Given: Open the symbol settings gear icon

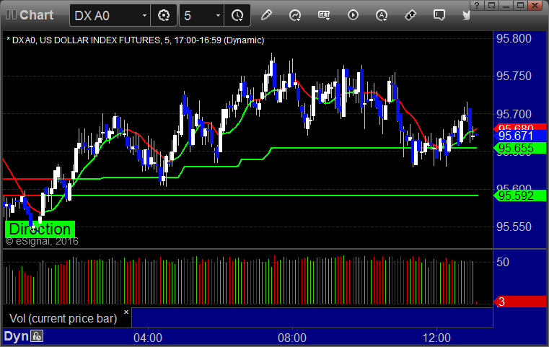Looking at the screenshot, I should pos(164,15).
